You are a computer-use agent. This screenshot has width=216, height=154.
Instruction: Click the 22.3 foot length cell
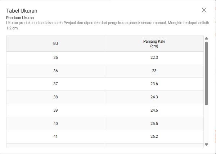click(154, 57)
